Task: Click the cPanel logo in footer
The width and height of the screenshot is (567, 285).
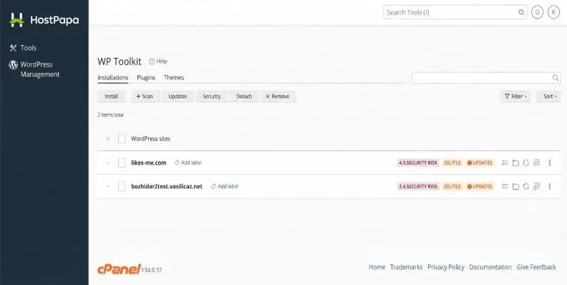Action: pyautogui.click(x=119, y=269)
